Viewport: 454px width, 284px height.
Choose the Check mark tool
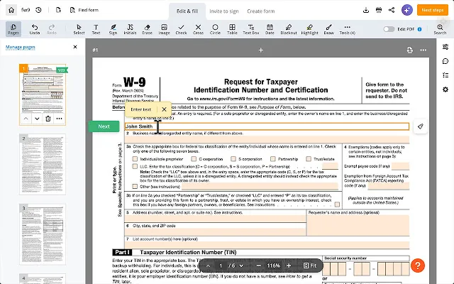click(181, 29)
